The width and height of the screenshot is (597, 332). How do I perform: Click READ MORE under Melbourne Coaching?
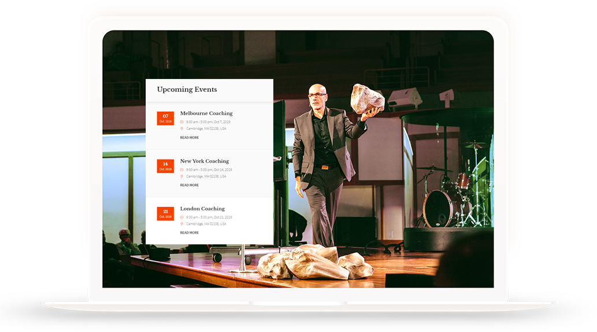[x=190, y=137]
